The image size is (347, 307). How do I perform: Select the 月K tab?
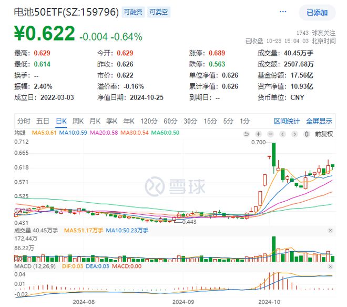point(95,121)
